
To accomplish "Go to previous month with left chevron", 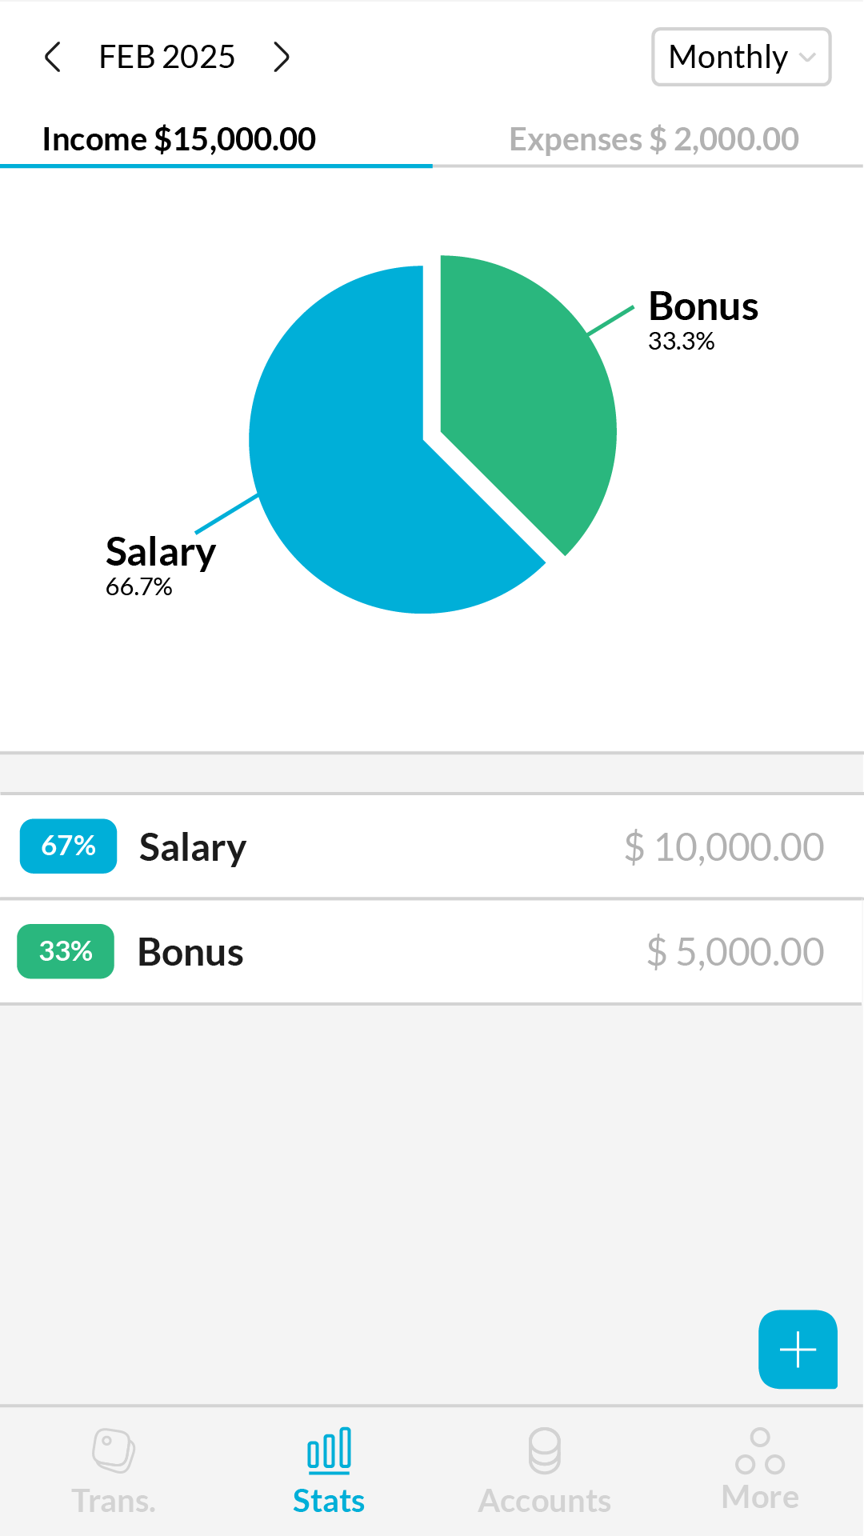I will [53, 58].
